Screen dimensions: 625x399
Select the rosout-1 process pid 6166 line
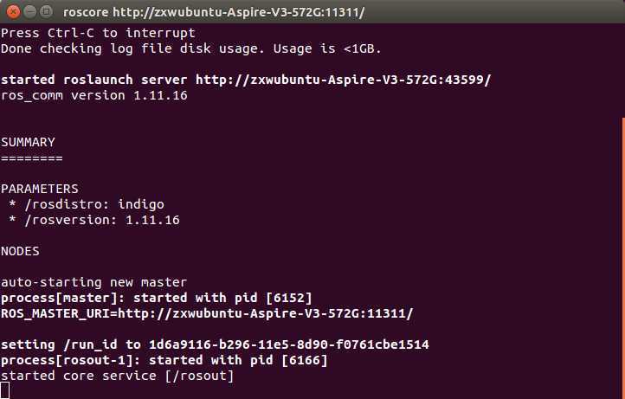(164, 360)
